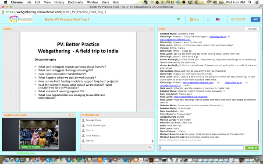Click the secure padlock icon in address bar
The width and height of the screenshot is (263, 164).
pyautogui.click(x=3, y=12)
